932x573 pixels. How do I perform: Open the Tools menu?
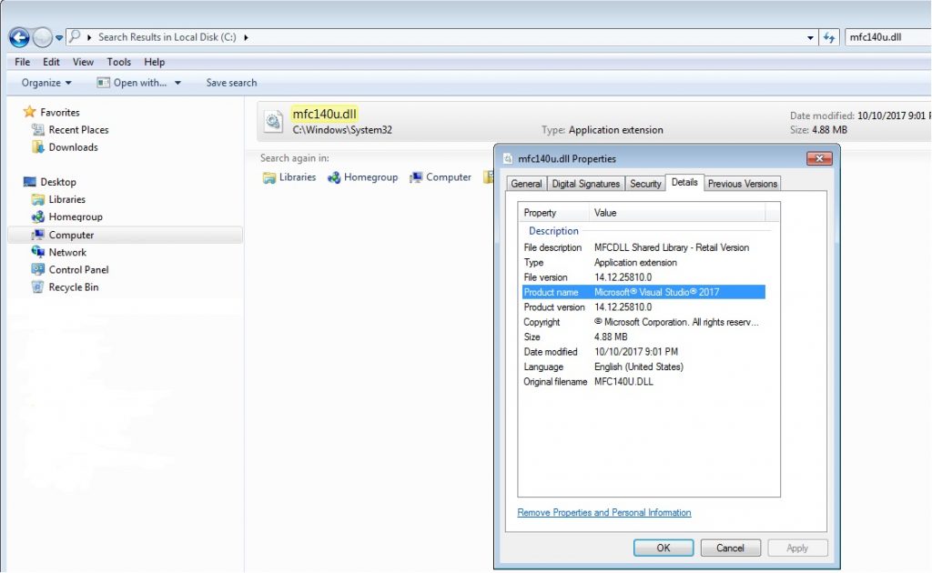[x=119, y=62]
